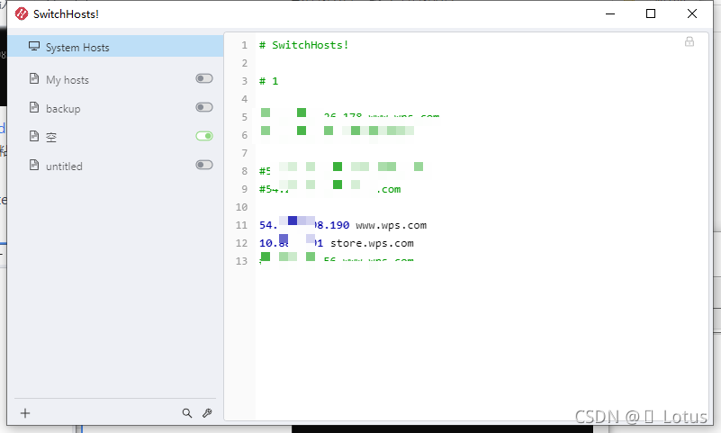Click the file icon beside 空
Viewport: 721px width, 433px height.
tap(34, 136)
